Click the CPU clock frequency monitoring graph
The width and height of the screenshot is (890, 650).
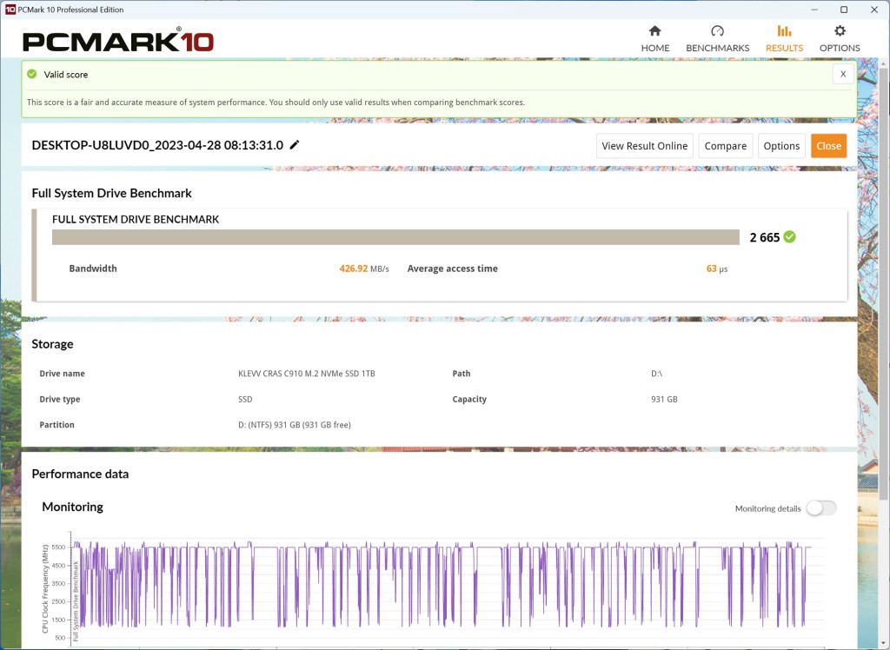click(442, 588)
